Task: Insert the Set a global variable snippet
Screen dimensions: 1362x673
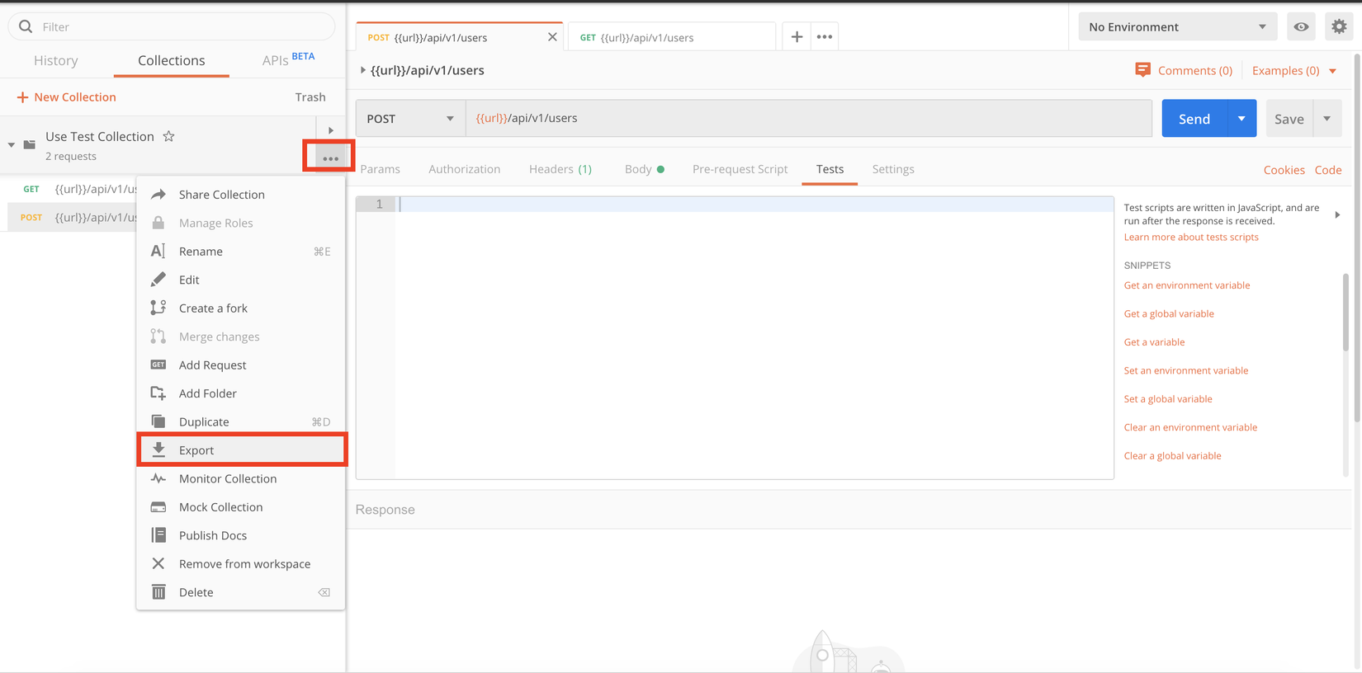Action: [x=1168, y=399]
